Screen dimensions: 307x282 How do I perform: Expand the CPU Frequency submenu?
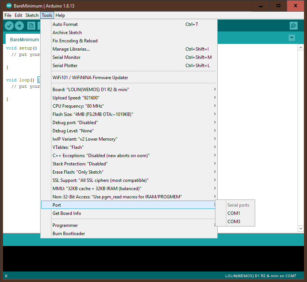(x=129, y=106)
